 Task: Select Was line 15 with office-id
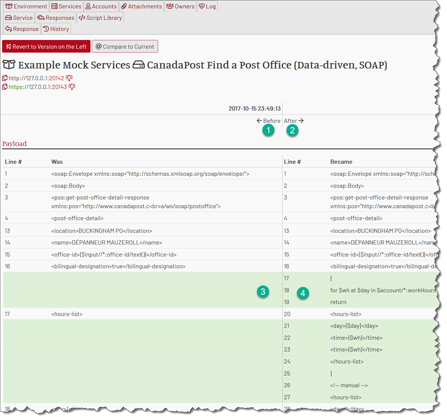coord(114,254)
